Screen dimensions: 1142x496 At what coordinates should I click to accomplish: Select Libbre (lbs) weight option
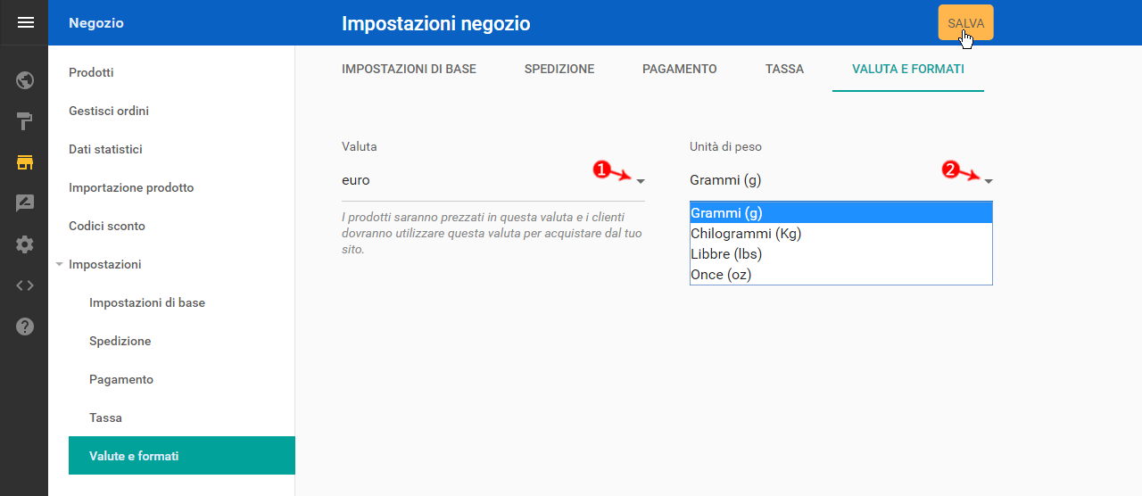841,254
